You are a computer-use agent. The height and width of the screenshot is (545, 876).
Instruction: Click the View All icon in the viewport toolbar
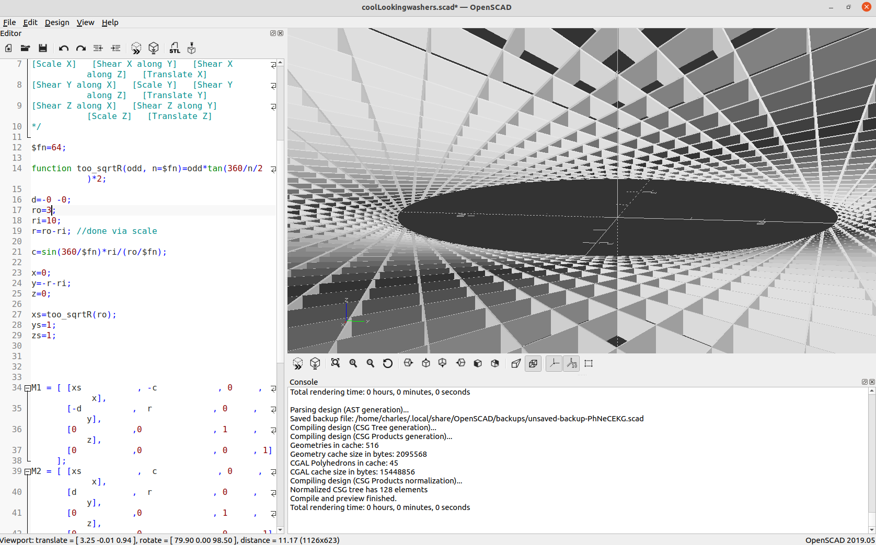(336, 363)
